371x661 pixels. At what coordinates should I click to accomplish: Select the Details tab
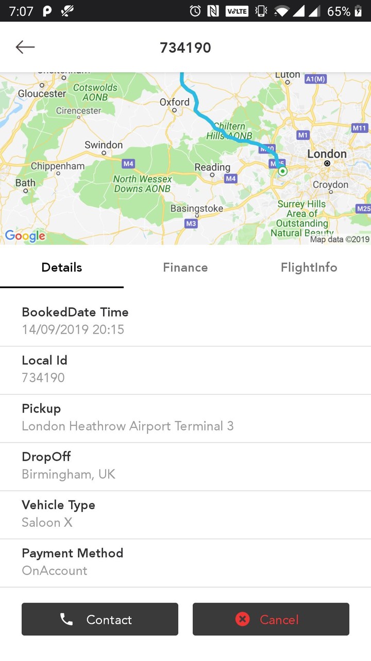(62, 267)
